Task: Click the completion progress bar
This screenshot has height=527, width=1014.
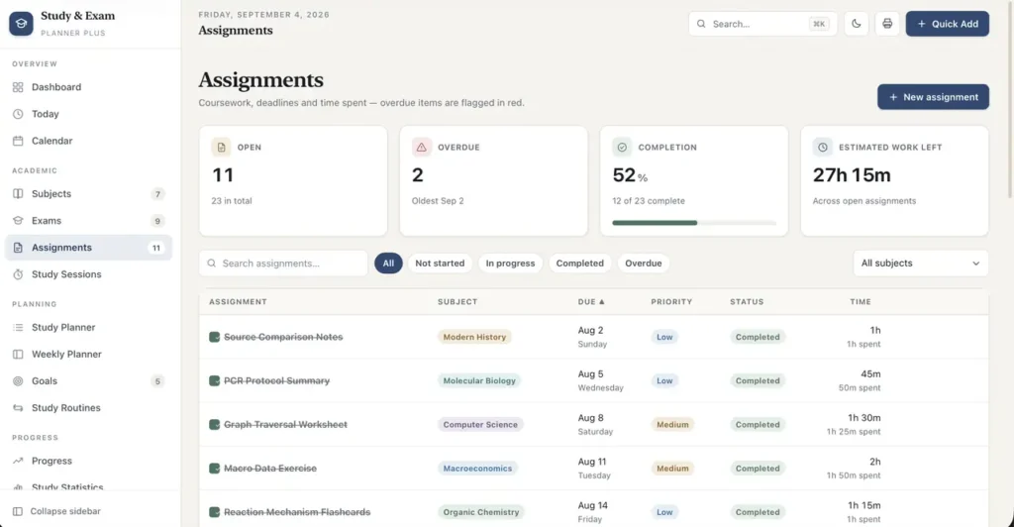Action: coord(694,223)
